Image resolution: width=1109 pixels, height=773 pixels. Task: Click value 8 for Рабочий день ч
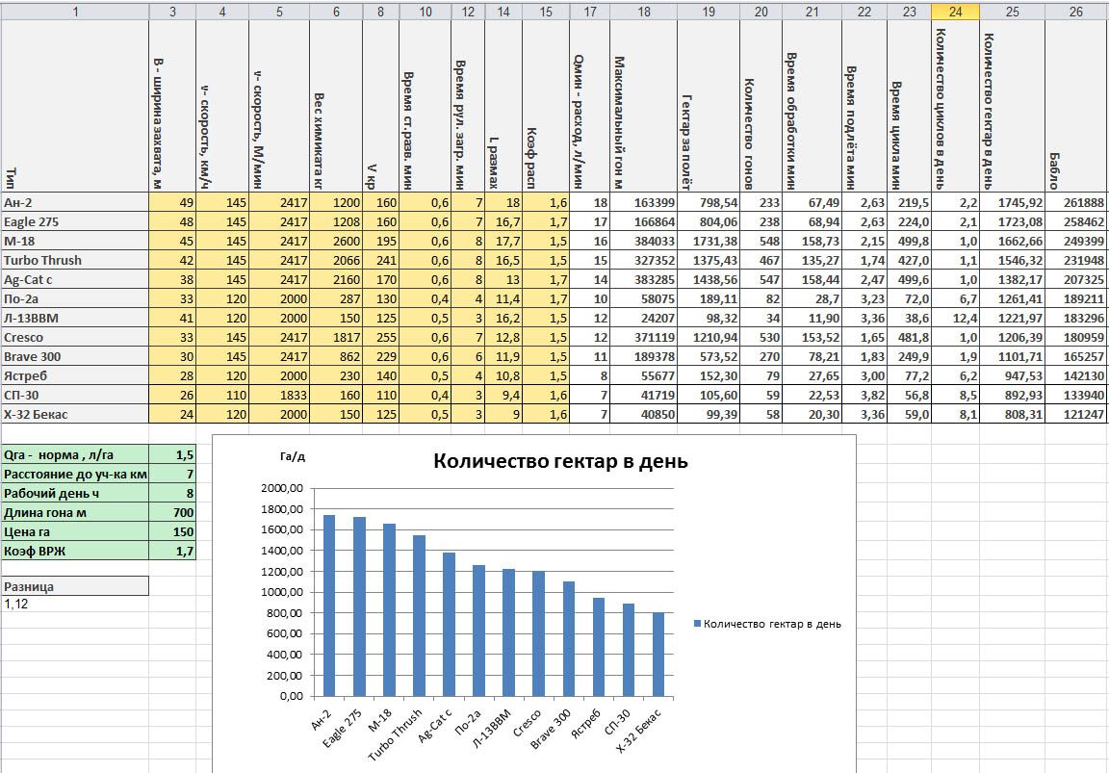pyautogui.click(x=172, y=493)
